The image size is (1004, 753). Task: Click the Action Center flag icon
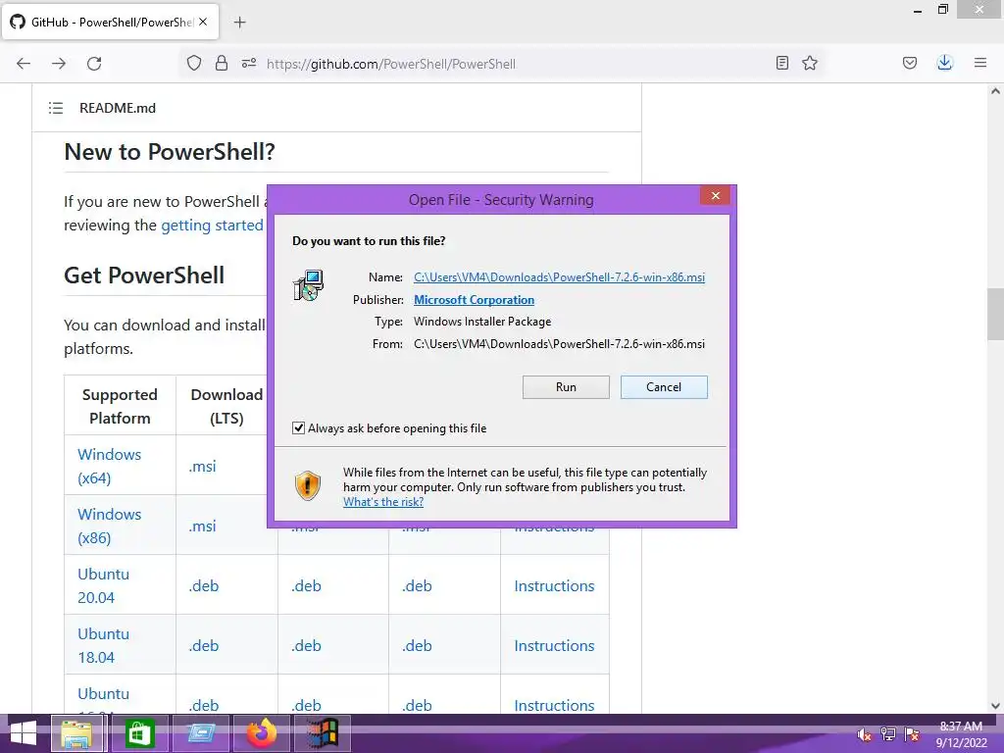tap(912, 734)
